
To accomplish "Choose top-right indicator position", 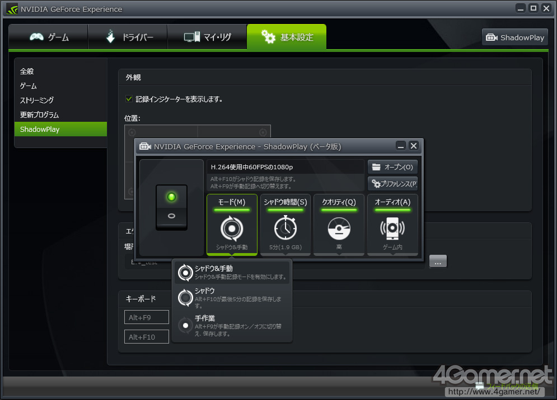I will tap(263, 132).
